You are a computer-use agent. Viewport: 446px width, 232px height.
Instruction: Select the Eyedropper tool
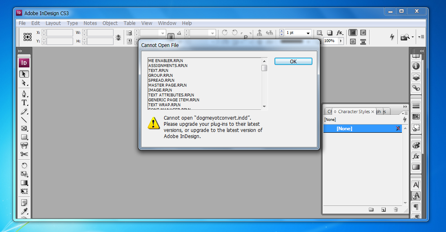24,211
